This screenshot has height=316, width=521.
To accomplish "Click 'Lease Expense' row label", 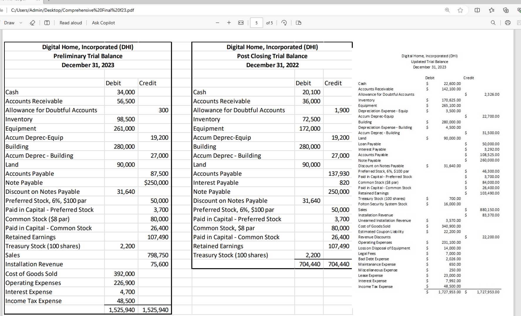I will pyautogui.click(x=370, y=276).
